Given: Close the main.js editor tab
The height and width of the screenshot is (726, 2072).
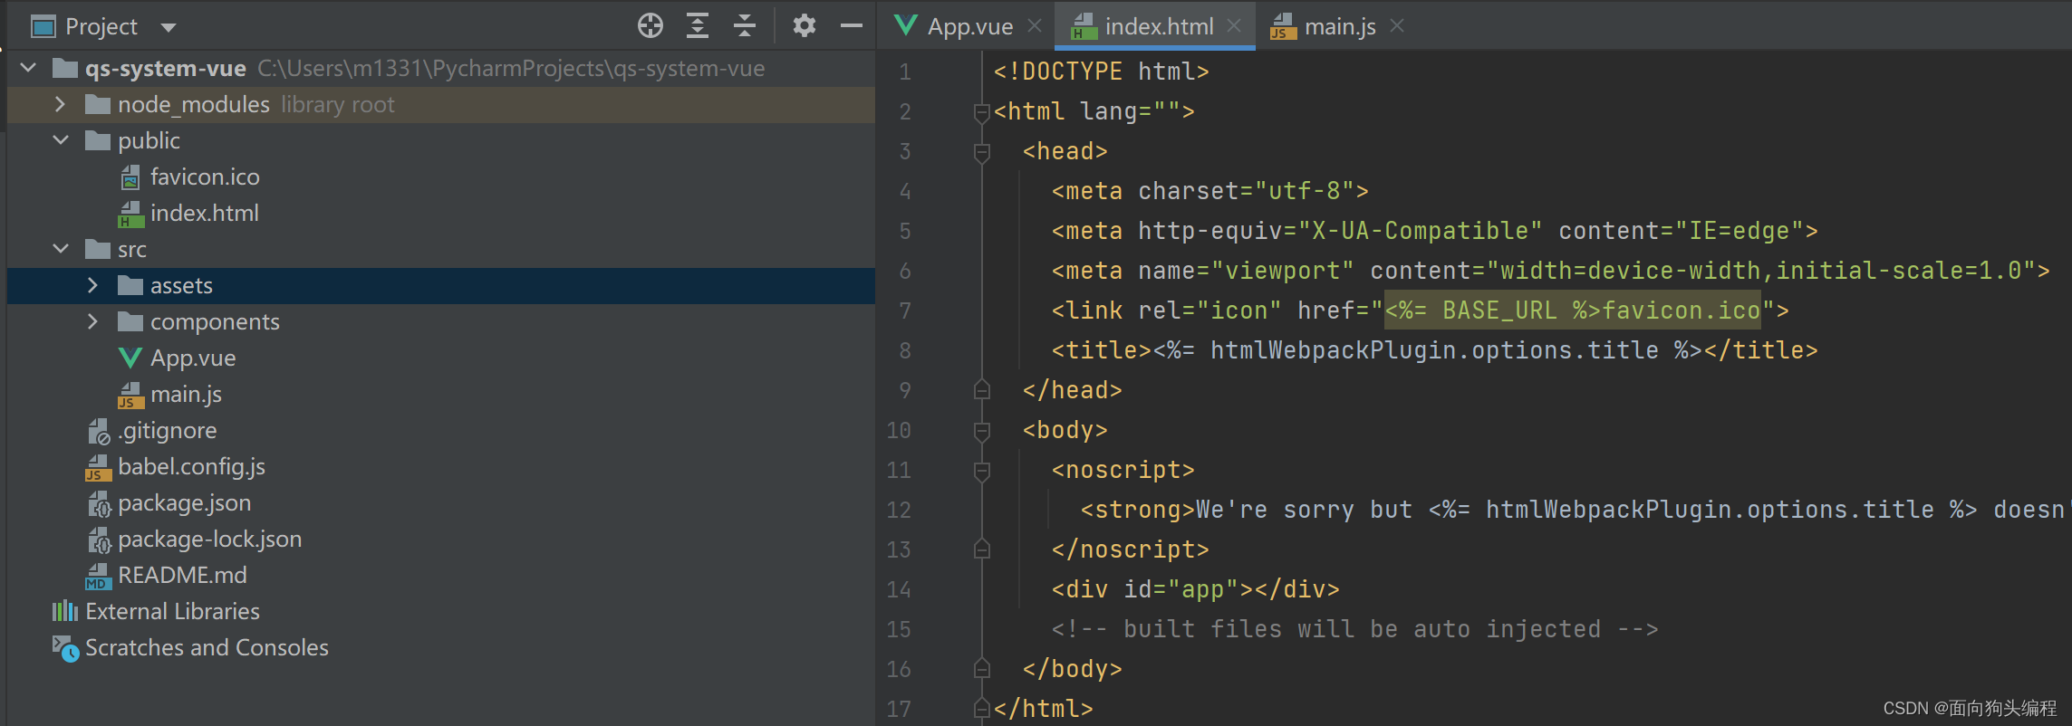Looking at the screenshot, I should click(1397, 26).
